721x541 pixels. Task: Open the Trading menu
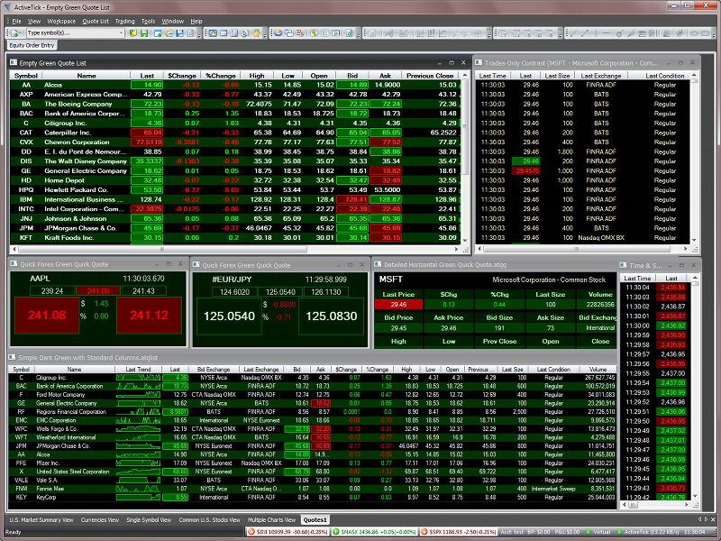(124, 20)
